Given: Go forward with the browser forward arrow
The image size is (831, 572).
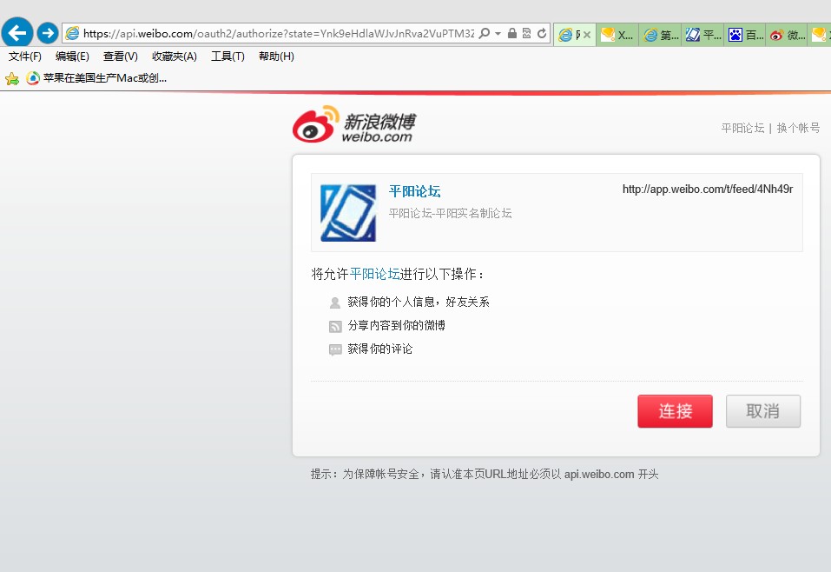Looking at the screenshot, I should [x=48, y=33].
